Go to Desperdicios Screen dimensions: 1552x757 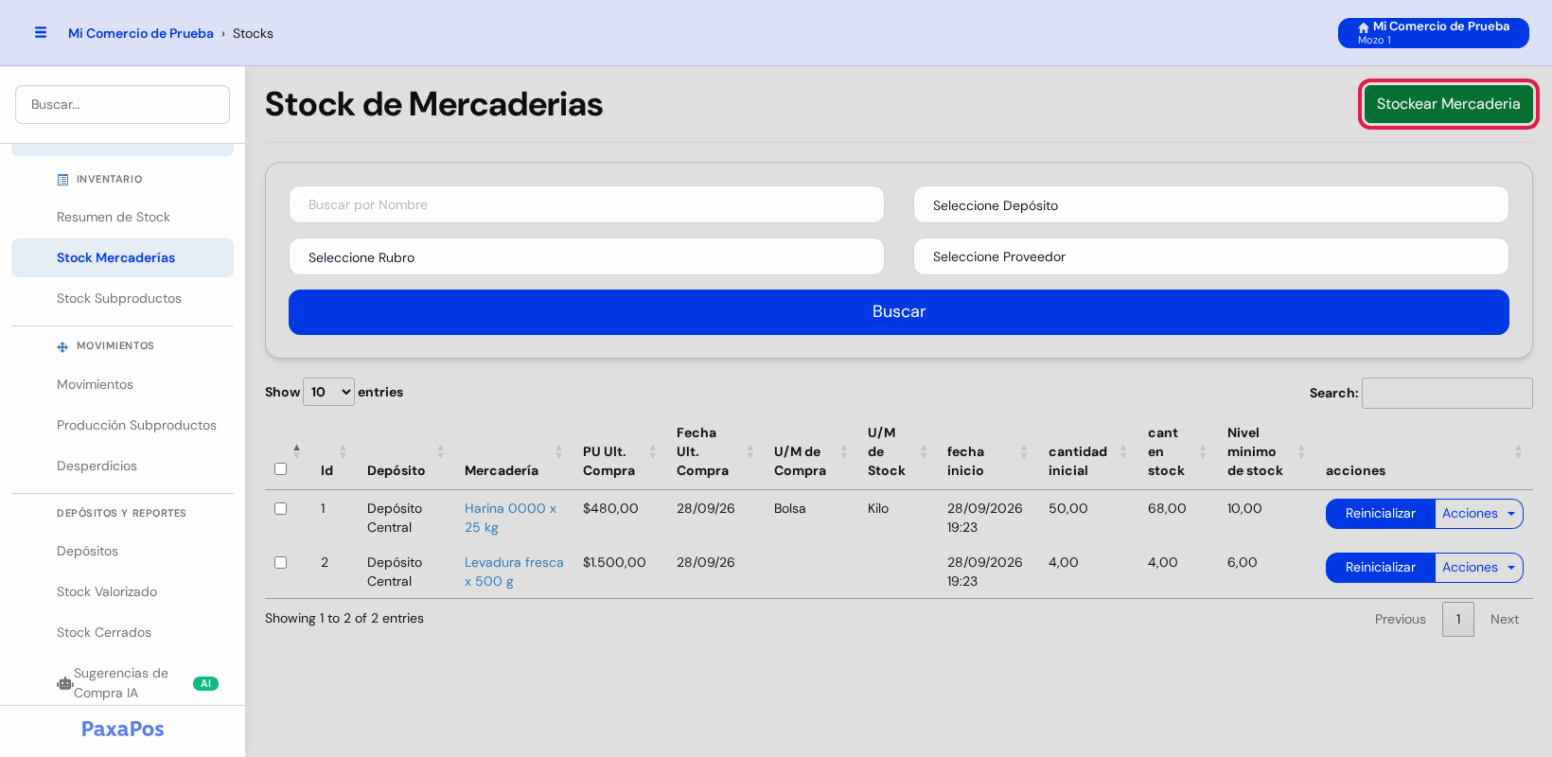pos(97,466)
